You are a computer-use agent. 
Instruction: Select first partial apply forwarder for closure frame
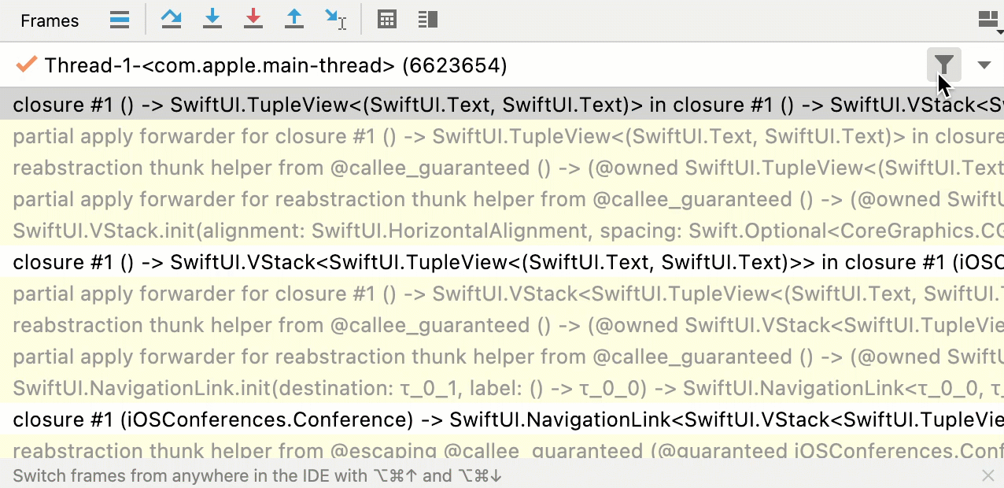[x=502, y=136]
